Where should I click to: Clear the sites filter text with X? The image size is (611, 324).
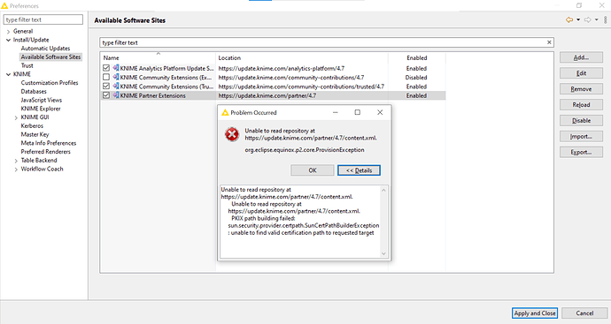(549, 42)
